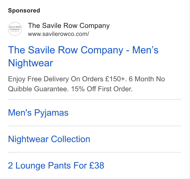Click the www.savilerowco.com/ display URL
Screen dimensions: 190x179
(x=58, y=34)
